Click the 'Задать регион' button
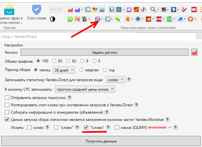 [x=105, y=52]
